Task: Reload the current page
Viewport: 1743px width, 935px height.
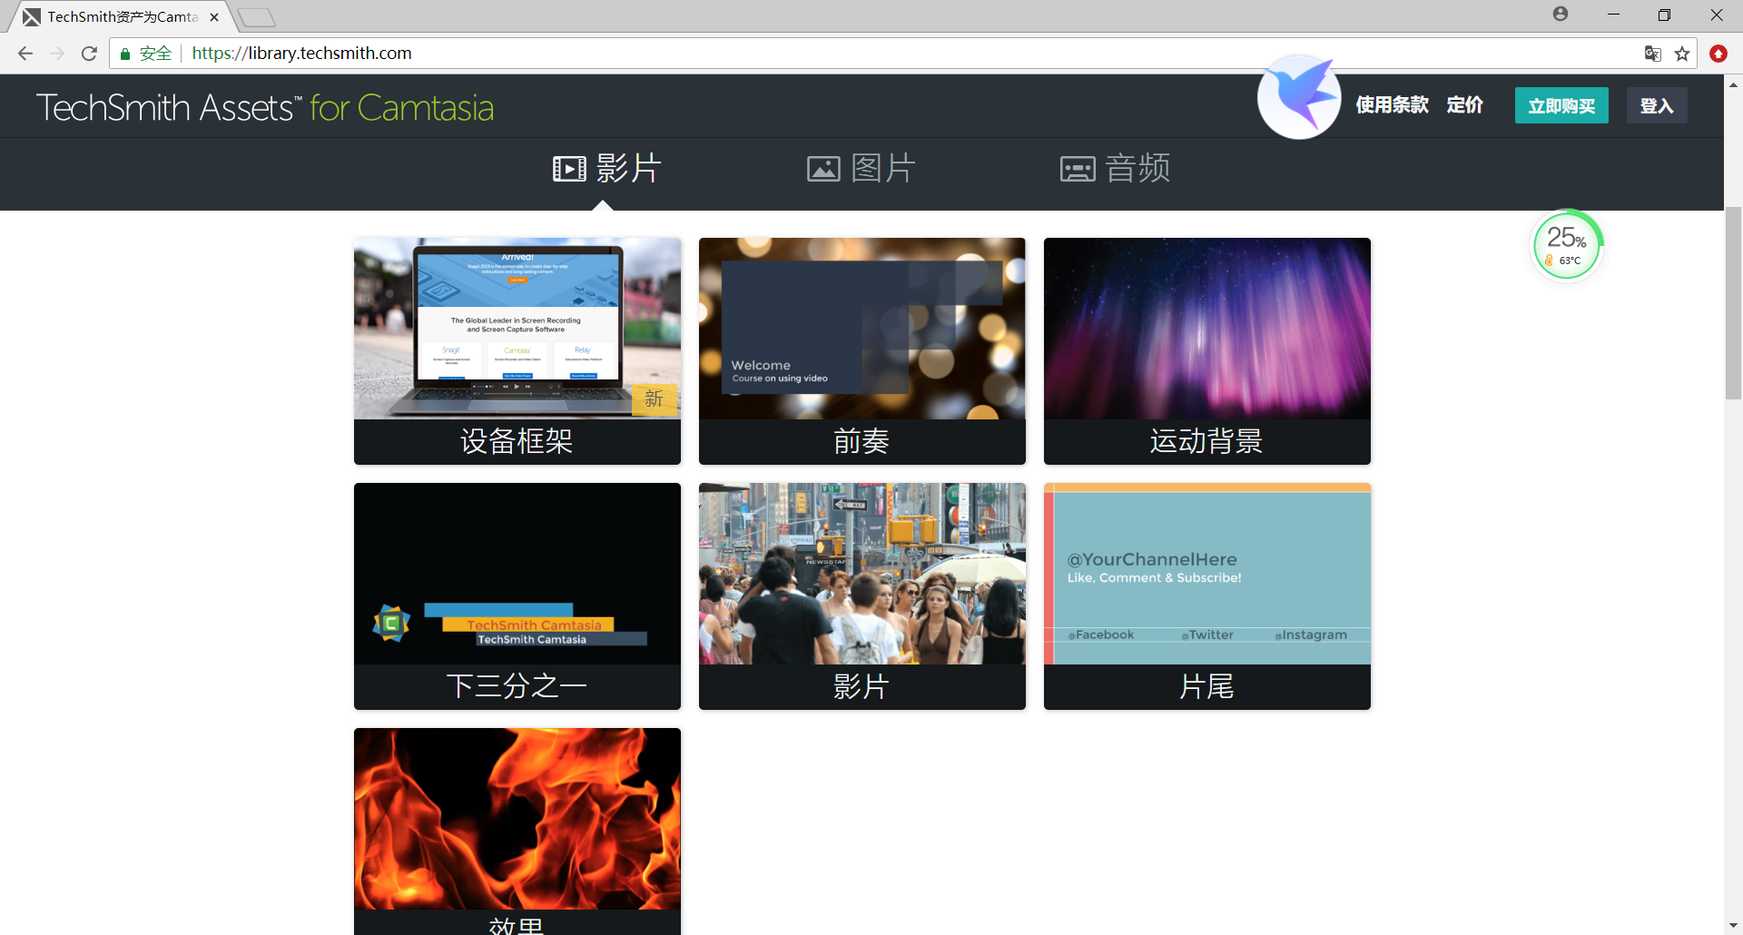Action: click(88, 54)
